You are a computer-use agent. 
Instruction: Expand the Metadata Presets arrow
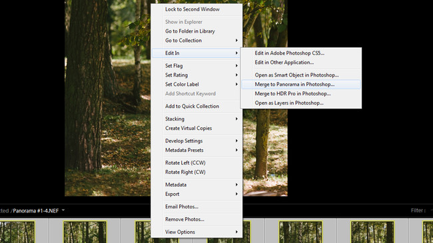[236, 150]
